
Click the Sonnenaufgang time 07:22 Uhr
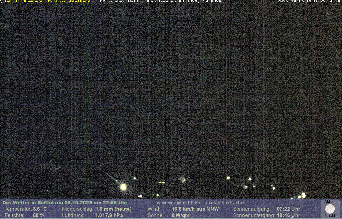pos(288,209)
